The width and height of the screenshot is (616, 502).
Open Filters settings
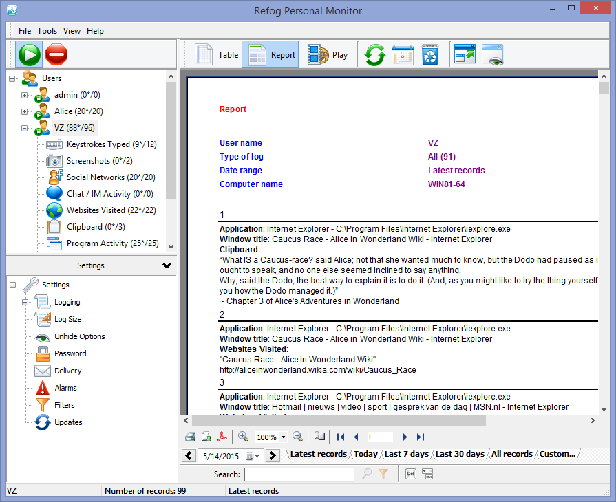click(x=65, y=405)
